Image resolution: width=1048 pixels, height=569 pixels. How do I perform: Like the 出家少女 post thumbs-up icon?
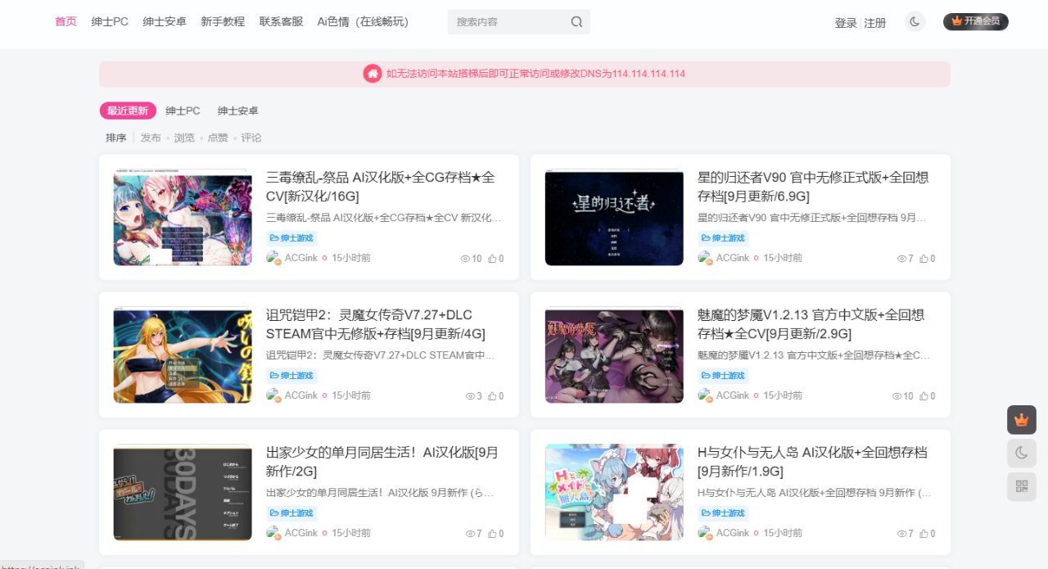[x=492, y=534]
